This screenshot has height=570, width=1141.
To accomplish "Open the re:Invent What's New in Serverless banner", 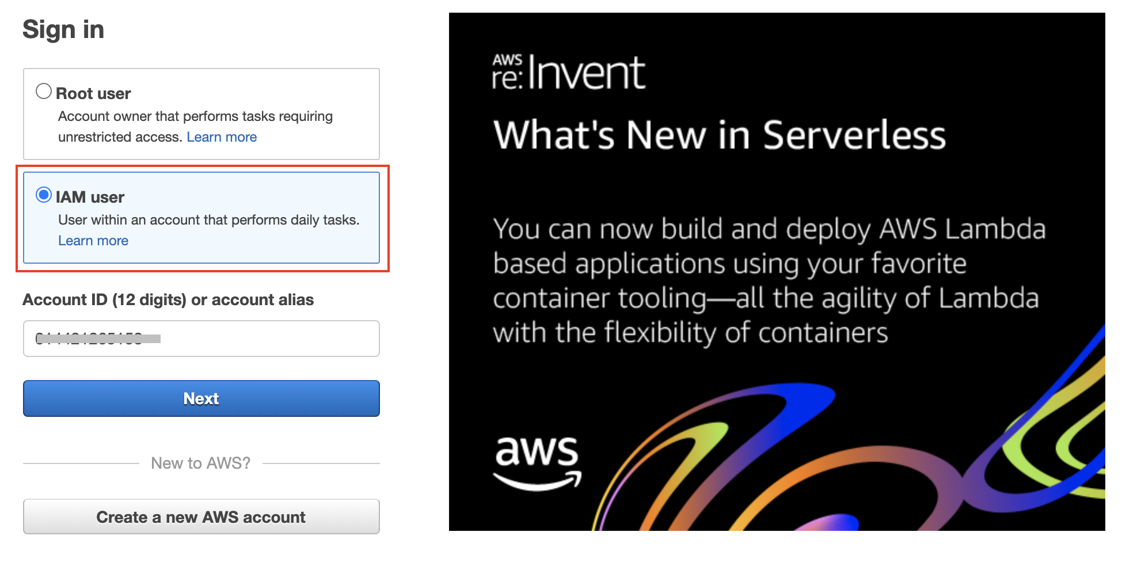I will (x=777, y=272).
